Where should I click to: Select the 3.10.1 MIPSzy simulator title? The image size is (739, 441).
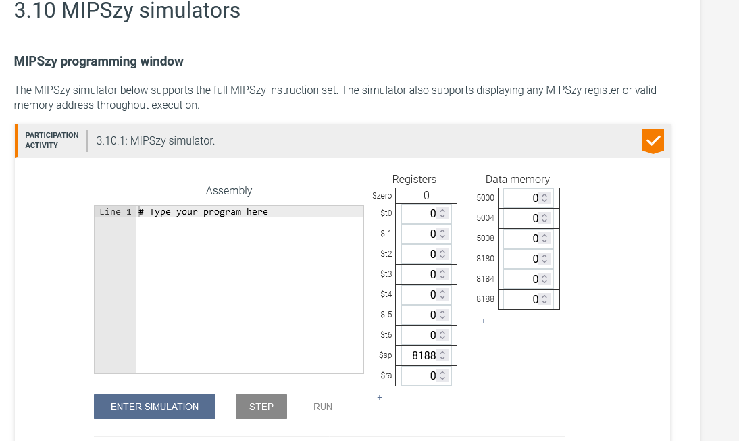[155, 140]
